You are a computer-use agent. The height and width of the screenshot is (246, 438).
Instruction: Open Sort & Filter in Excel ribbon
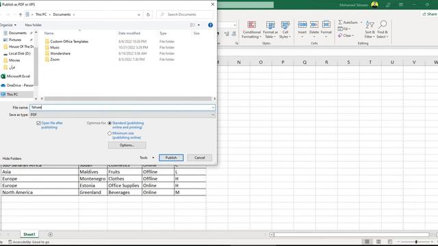[x=370, y=29]
